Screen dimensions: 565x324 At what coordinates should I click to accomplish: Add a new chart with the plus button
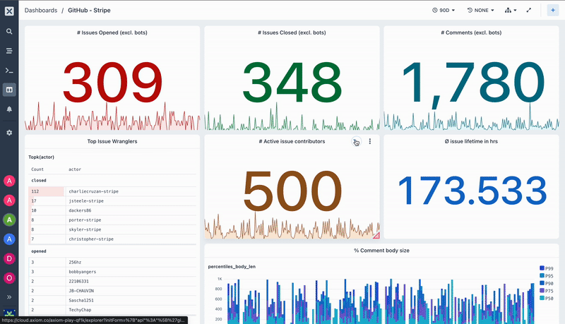553,11
